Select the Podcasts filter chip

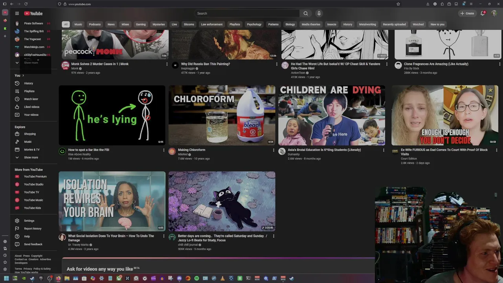(x=95, y=24)
